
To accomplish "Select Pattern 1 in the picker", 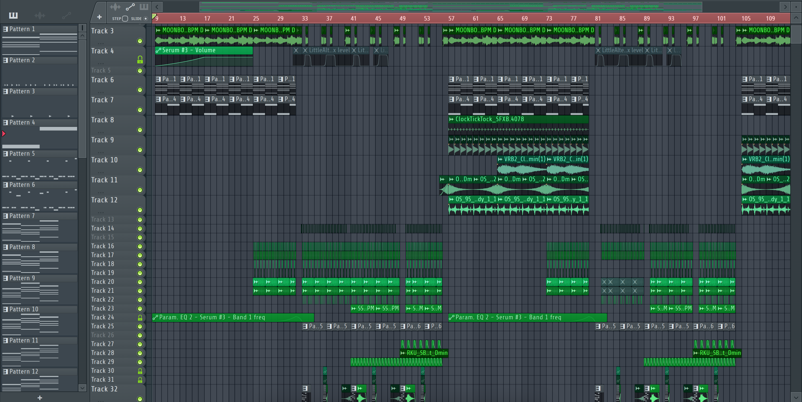I will click(x=40, y=29).
